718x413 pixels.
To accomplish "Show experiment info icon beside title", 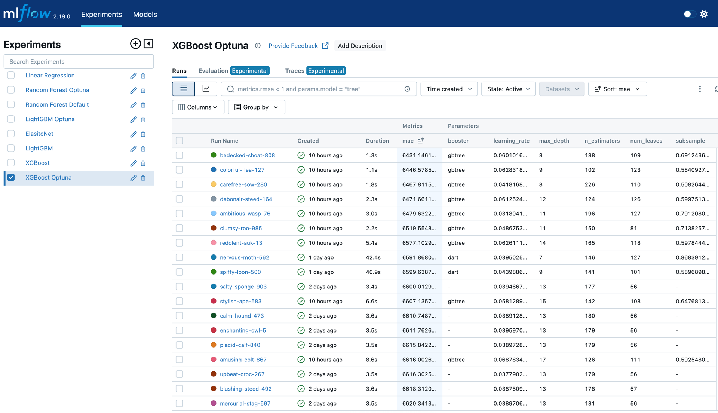I will point(258,46).
